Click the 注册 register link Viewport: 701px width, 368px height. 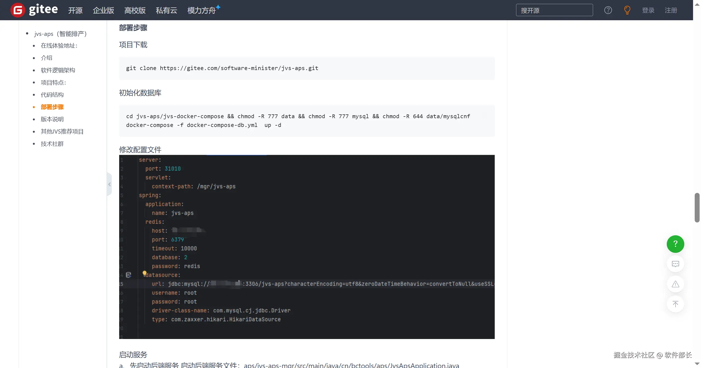point(671,10)
